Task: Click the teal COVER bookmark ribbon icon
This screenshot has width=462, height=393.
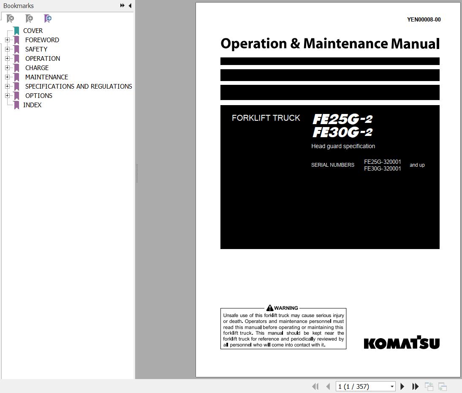Action: (x=16, y=31)
